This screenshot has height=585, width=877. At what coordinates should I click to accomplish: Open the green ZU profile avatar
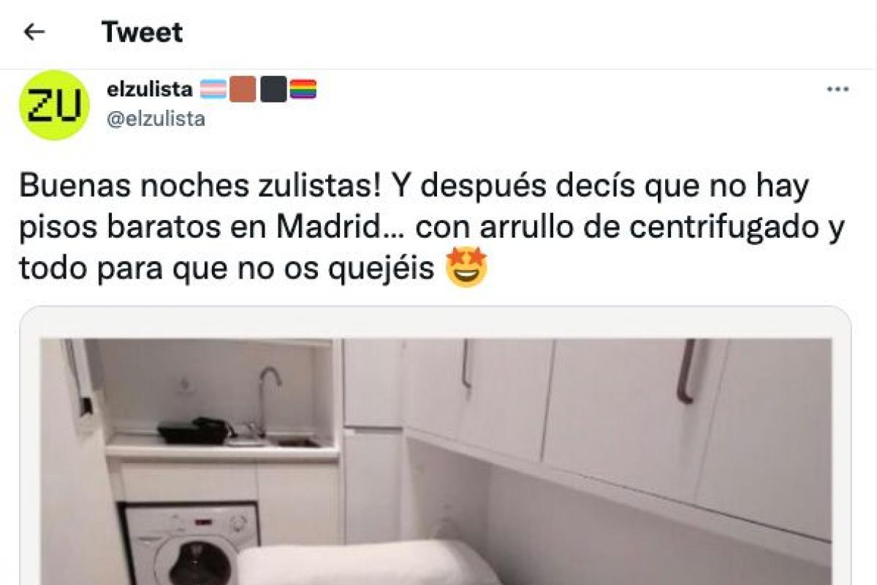pyautogui.click(x=54, y=105)
